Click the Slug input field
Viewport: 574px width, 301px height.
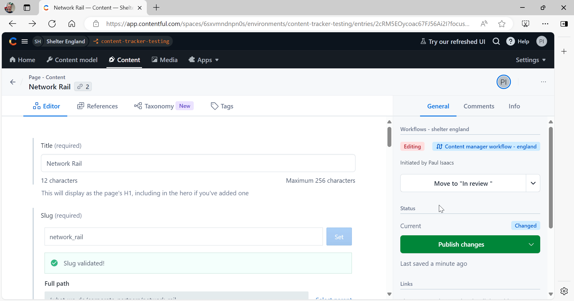[x=184, y=236]
